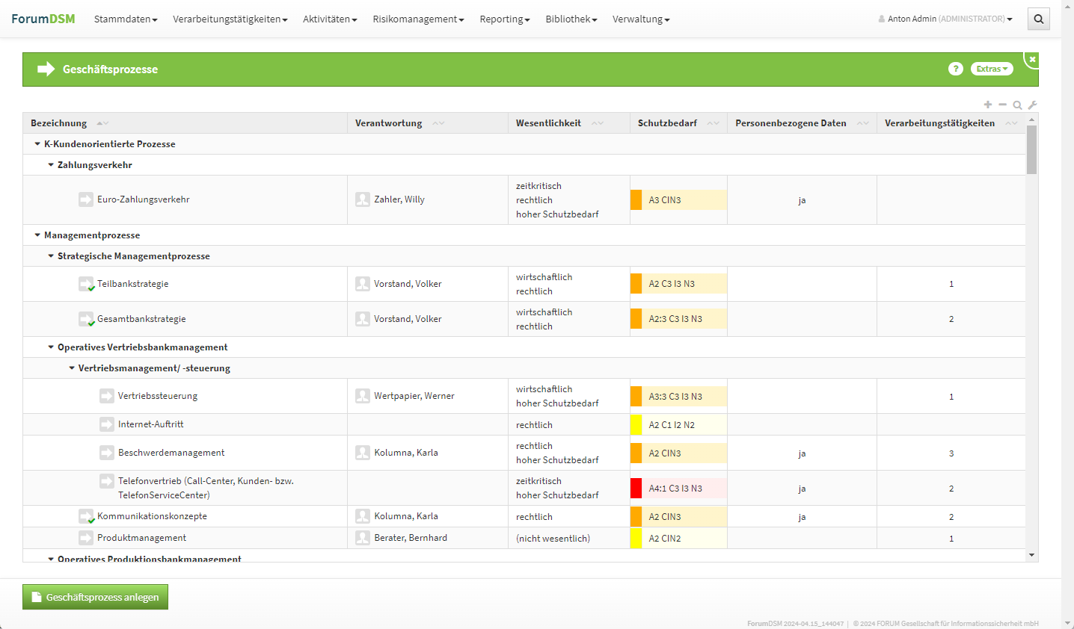Collapse the K-Kundenorientierte Prozesse group
The height and width of the screenshot is (629, 1074).
tap(37, 144)
